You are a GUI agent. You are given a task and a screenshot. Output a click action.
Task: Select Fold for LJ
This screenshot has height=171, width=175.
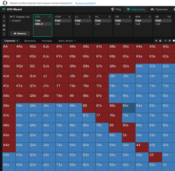(x=83, y=21)
